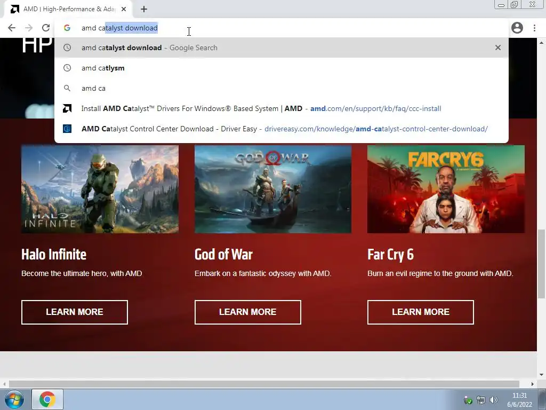
Task: Close the AMD tab with its X
Action: 124,9
